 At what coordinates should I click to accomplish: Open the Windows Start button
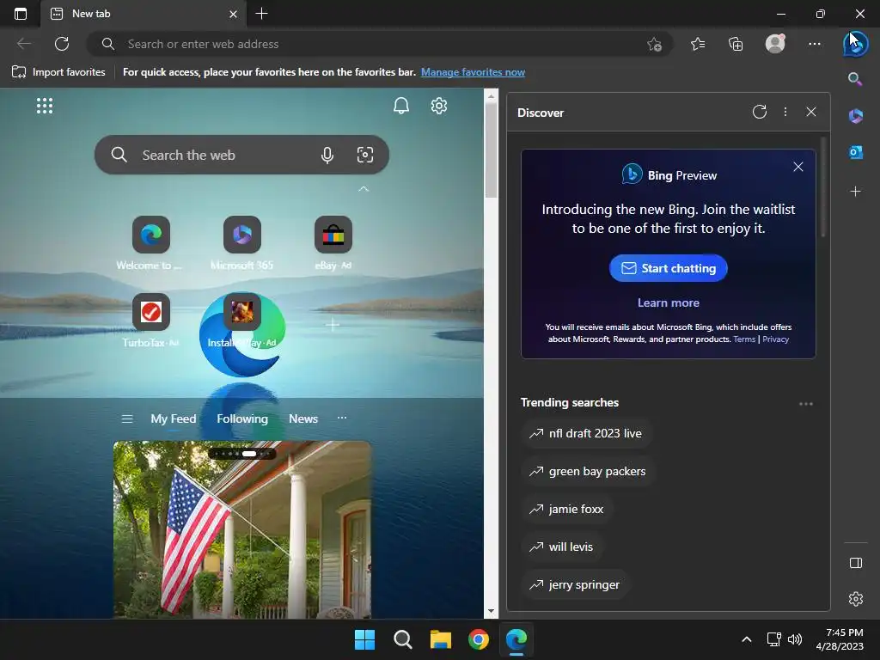coord(364,639)
